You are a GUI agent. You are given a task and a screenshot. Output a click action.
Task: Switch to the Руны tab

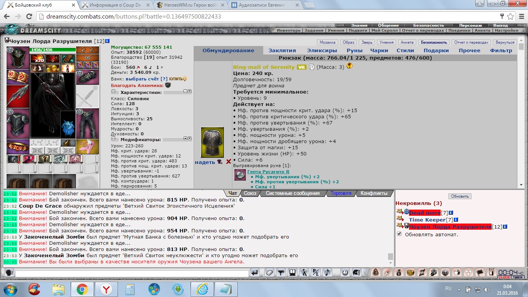[354, 50]
